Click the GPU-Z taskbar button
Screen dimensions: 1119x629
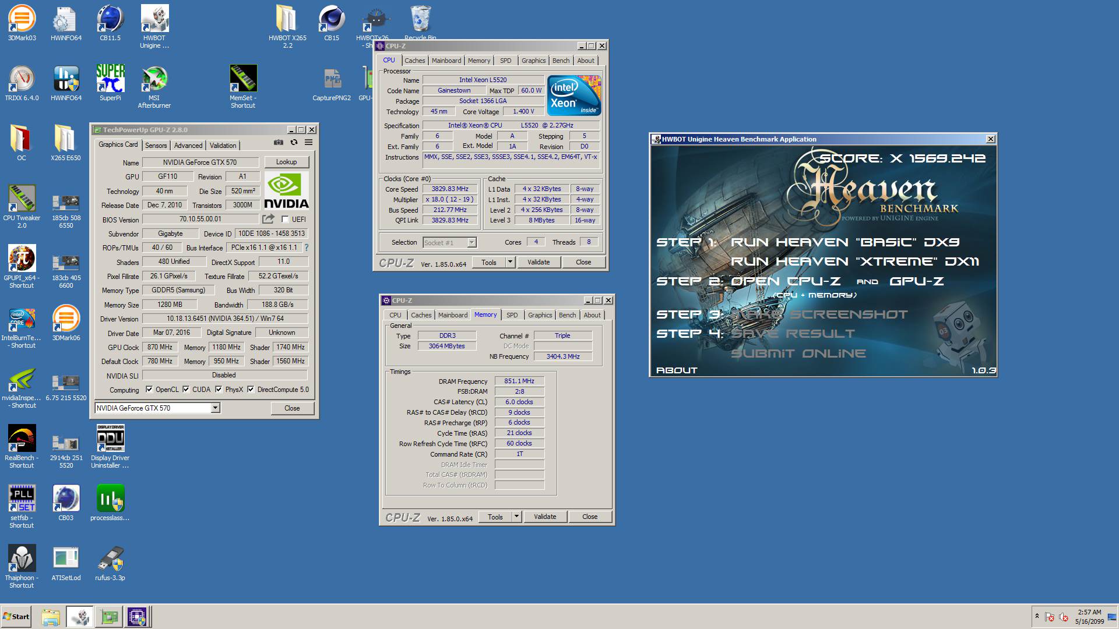pos(109,617)
